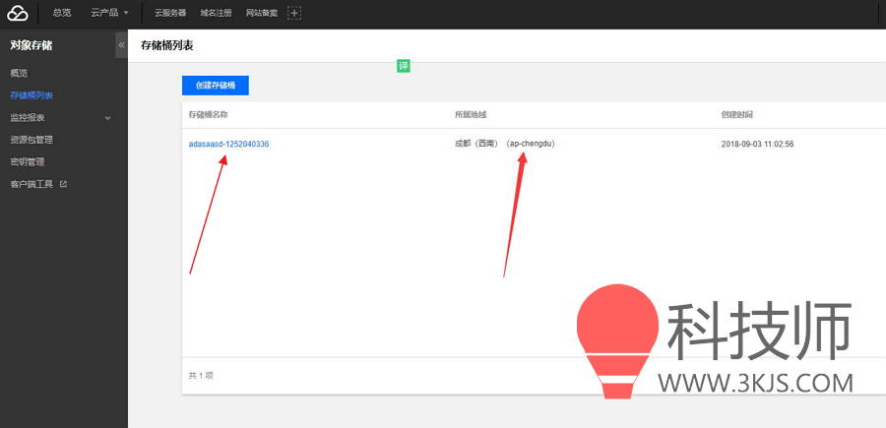Click the blue 创建存储桶 button

click(215, 86)
